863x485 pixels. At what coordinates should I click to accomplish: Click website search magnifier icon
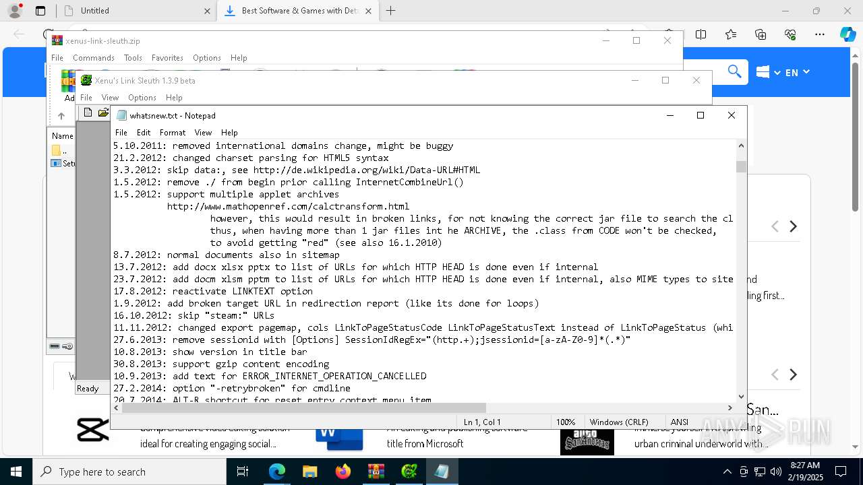(x=734, y=71)
